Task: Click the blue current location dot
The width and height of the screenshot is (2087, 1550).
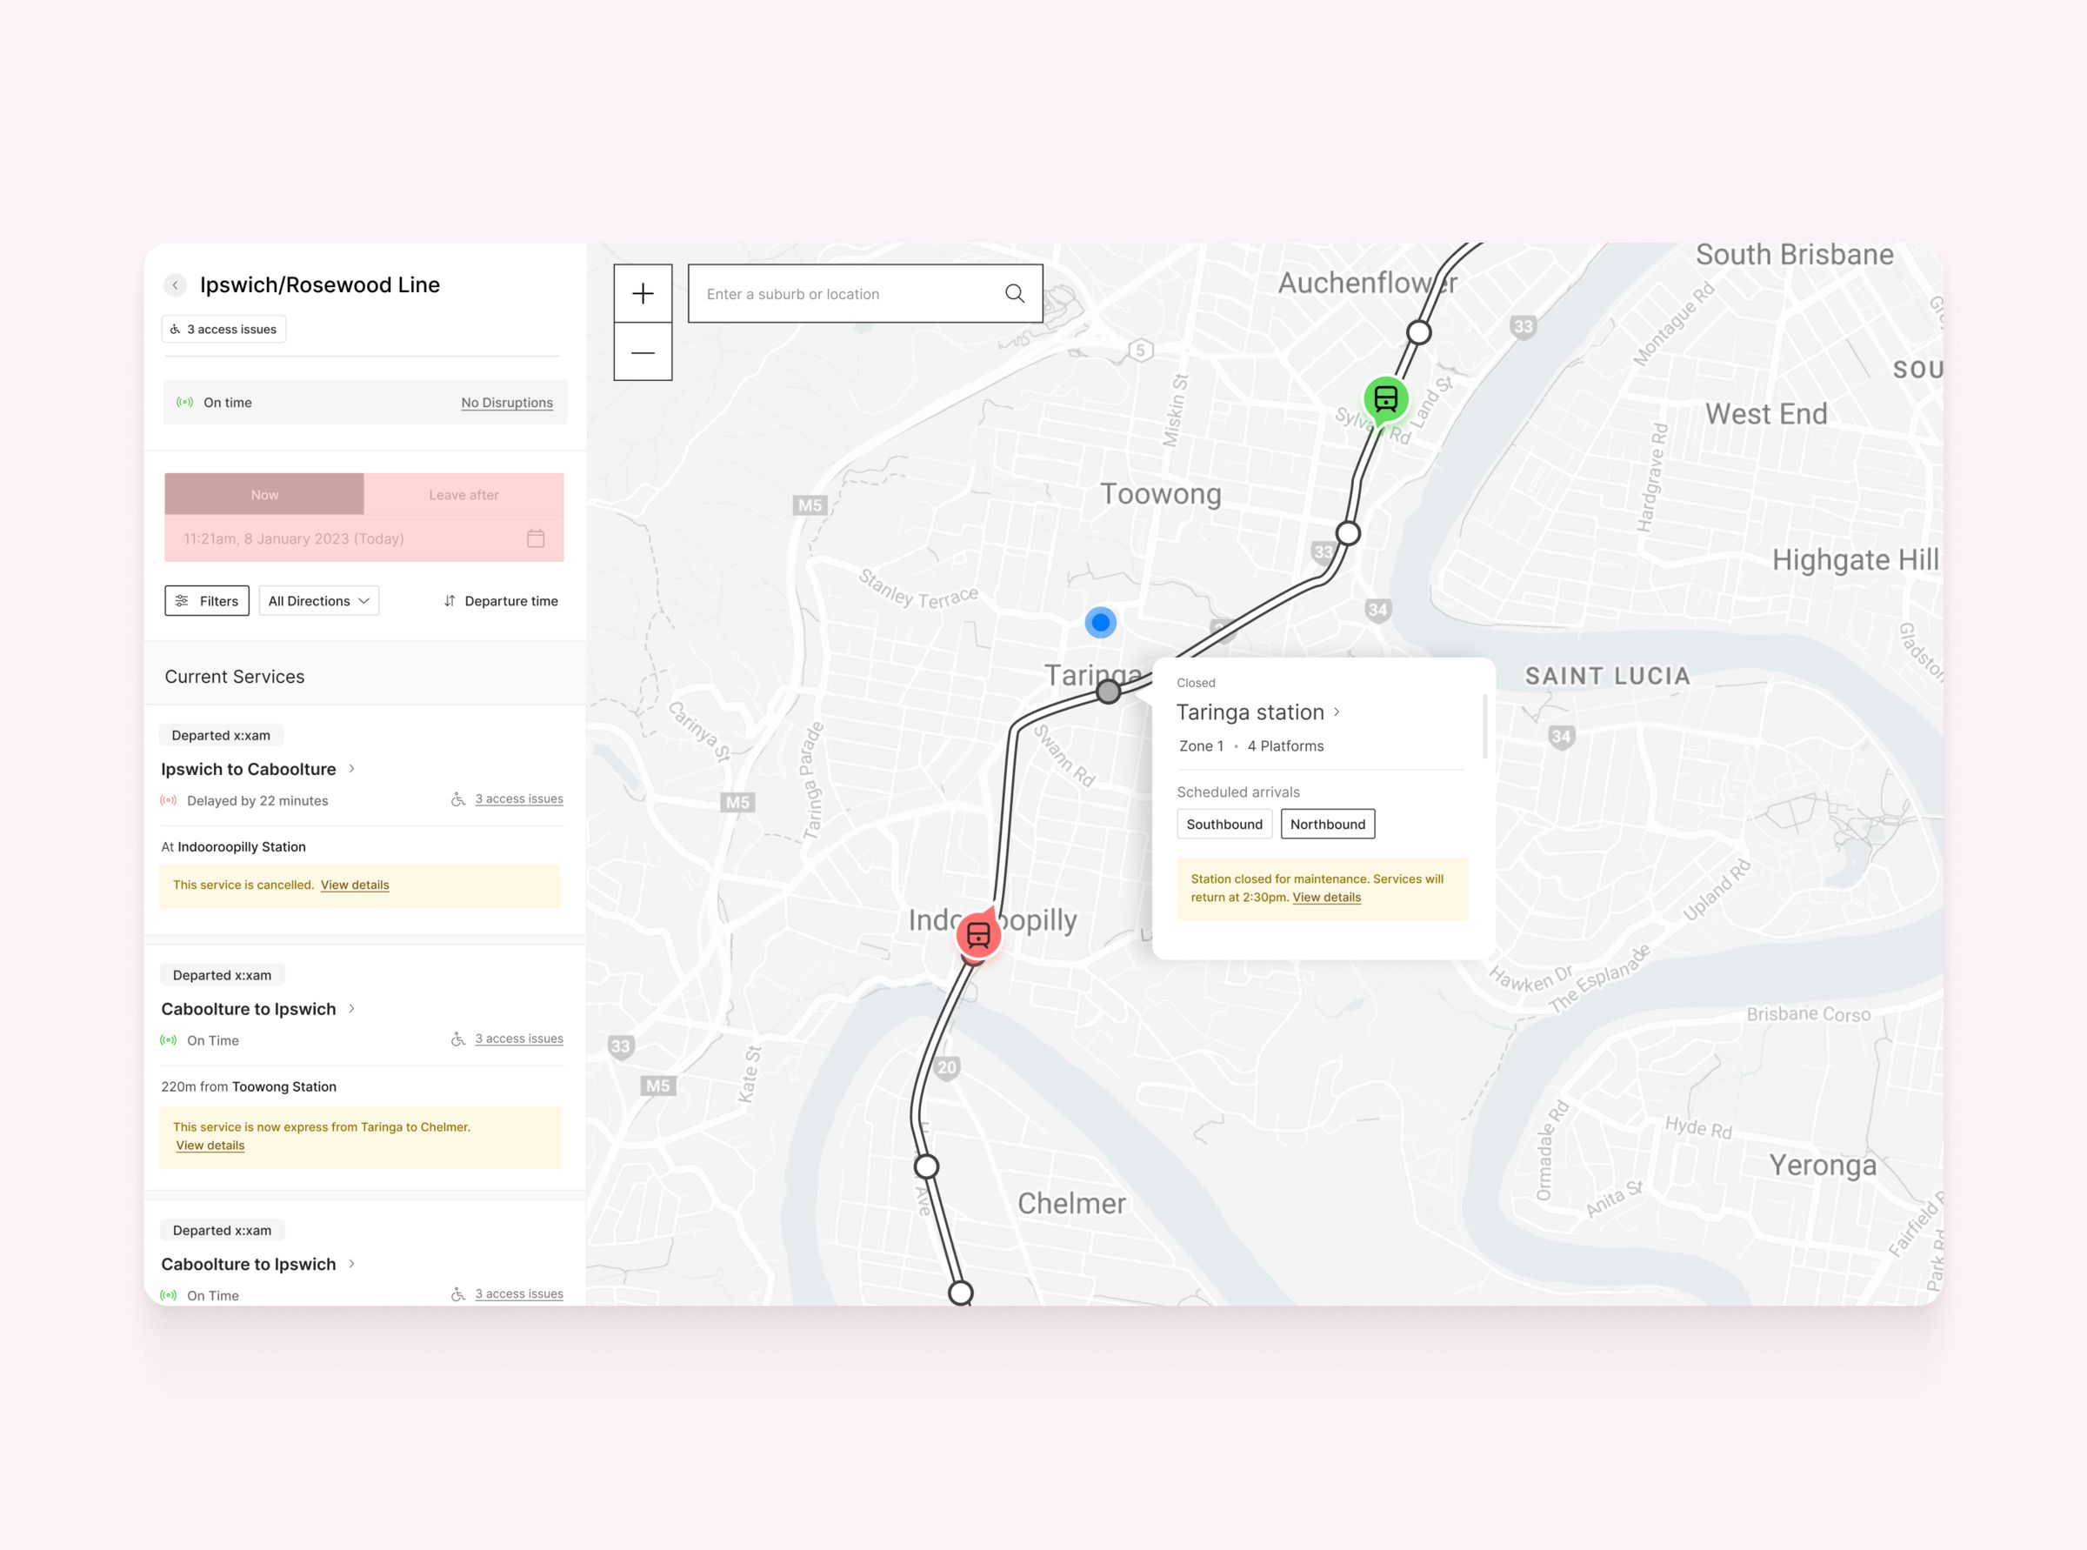Action: point(1100,622)
